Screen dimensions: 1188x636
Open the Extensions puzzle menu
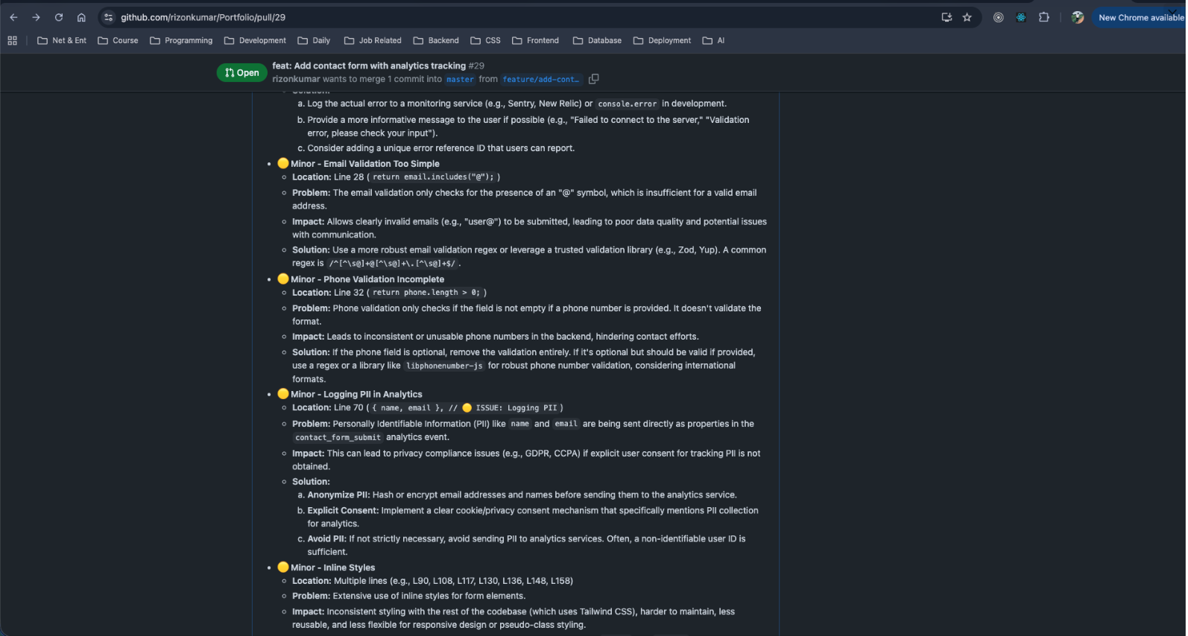pos(1044,17)
